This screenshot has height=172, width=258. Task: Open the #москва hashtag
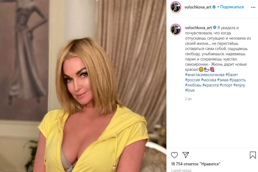tap(209, 80)
